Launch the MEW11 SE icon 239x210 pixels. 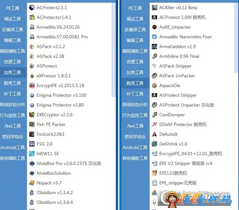coord(32,154)
